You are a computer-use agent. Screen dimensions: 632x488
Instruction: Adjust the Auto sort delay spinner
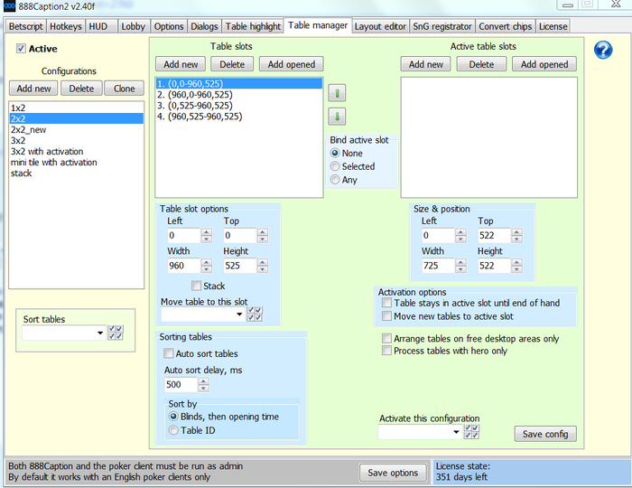tap(204, 385)
